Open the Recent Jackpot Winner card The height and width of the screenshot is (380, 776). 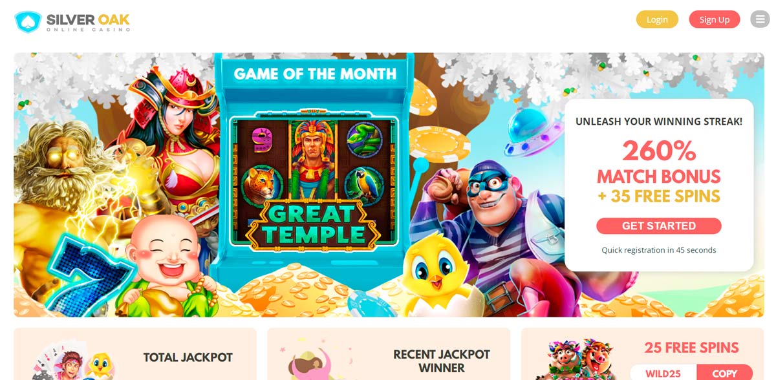(x=389, y=354)
